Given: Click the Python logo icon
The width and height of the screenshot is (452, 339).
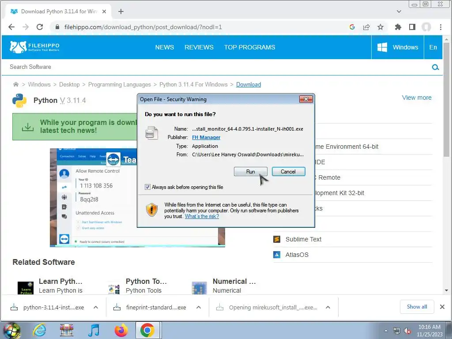Looking at the screenshot, I should [x=19, y=101].
